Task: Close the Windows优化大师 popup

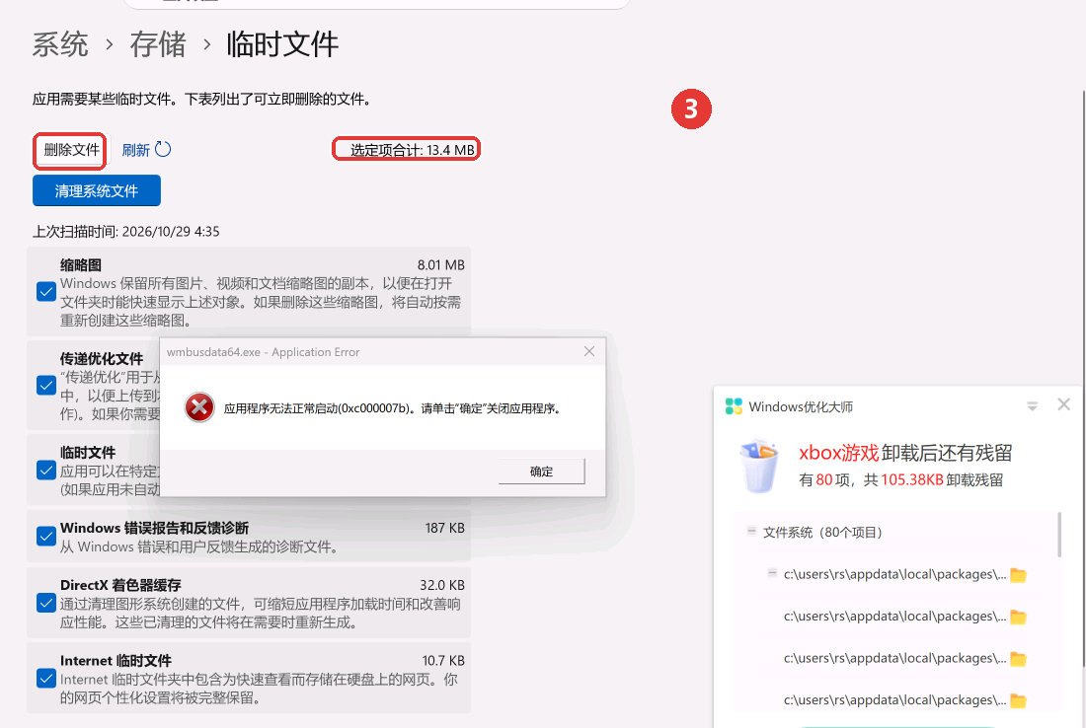Action: point(1064,404)
